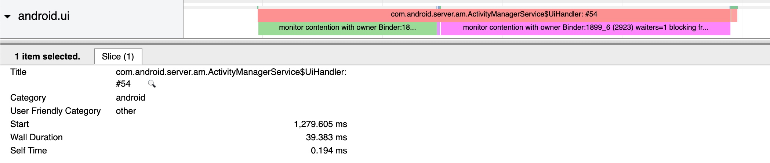770x163 pixels.
Task: Click the magnifier icon beside #54 title
Action: click(x=152, y=84)
